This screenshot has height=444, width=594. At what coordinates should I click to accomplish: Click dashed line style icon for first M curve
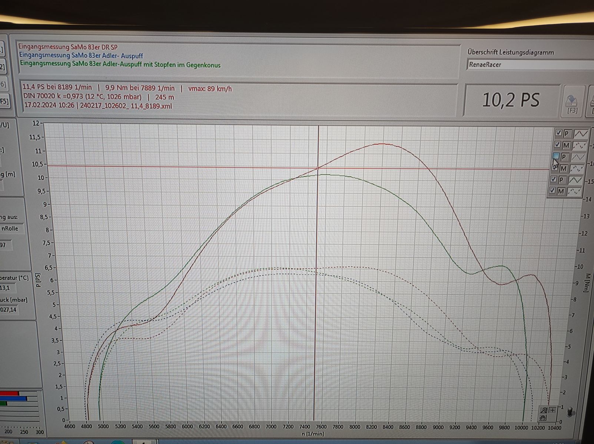(x=580, y=145)
